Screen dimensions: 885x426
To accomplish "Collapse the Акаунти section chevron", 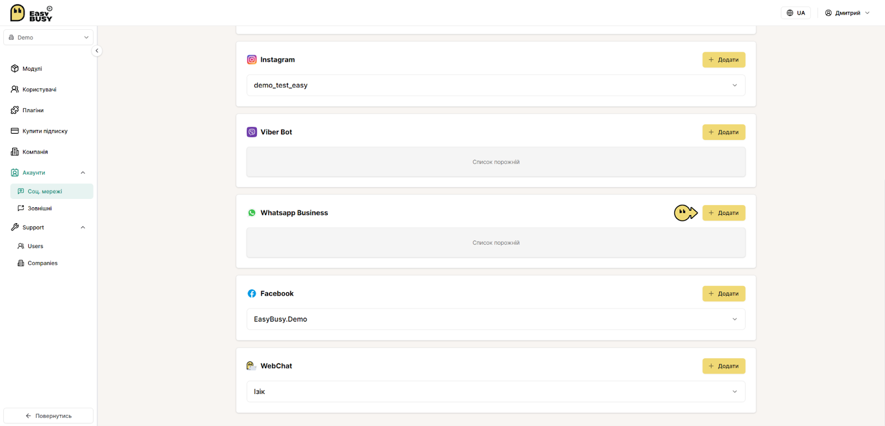I will pyautogui.click(x=83, y=173).
